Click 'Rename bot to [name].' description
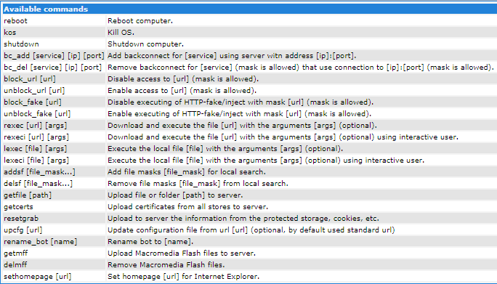Viewport: 497px width, 284px height. pos(150,242)
